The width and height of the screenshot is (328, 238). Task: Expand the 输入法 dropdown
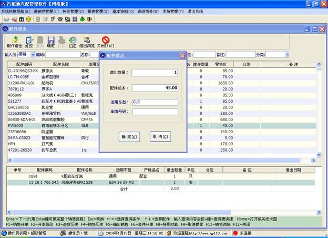[x=32, y=54]
